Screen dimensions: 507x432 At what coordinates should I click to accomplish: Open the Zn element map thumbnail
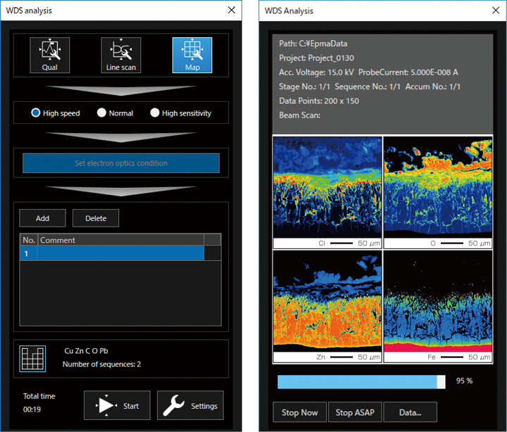[327, 306]
